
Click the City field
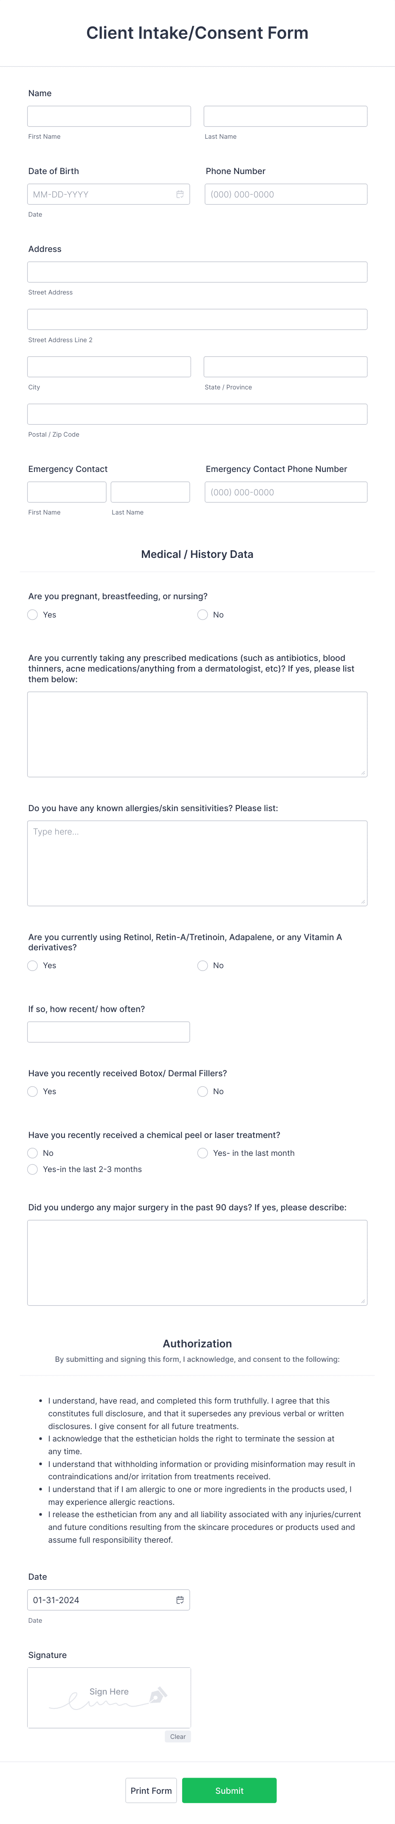109,366
